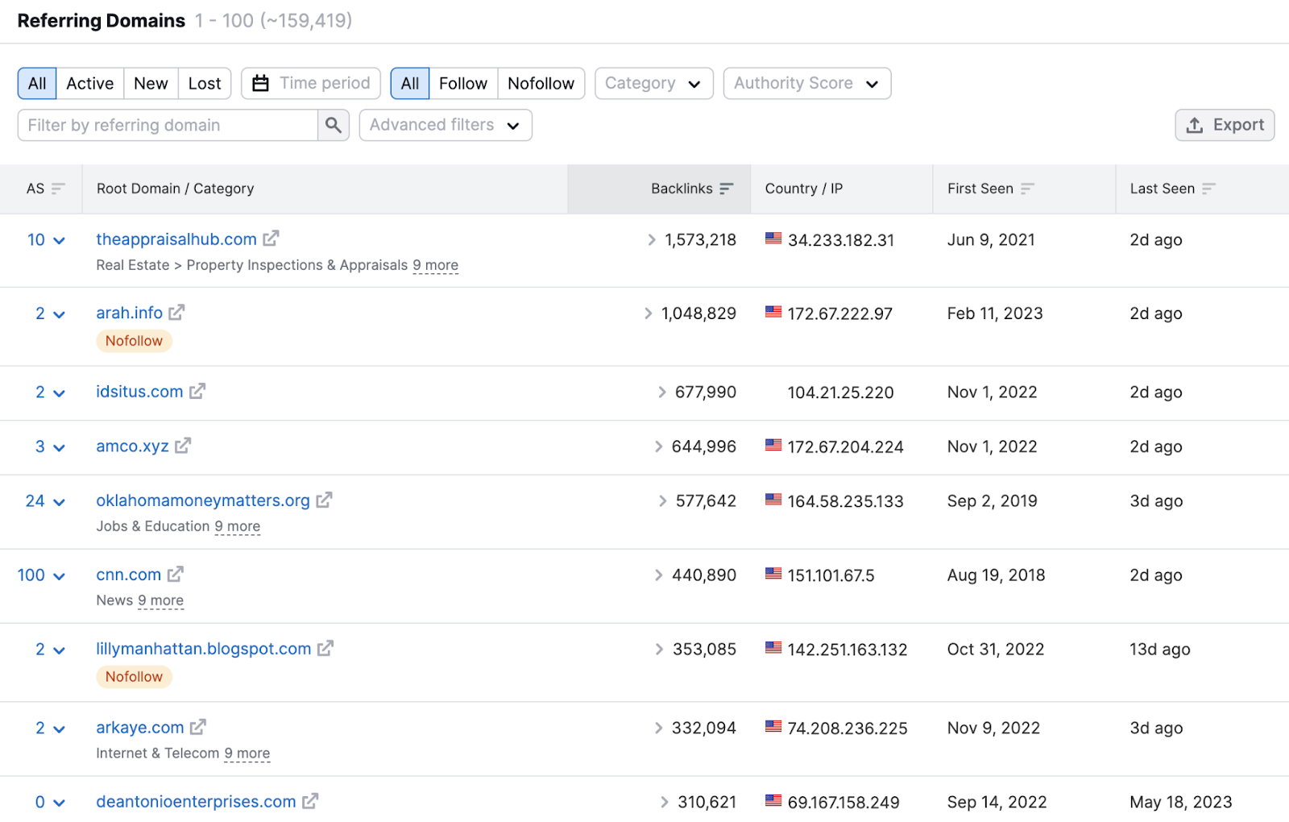
Task: Open idsitus.com external link icon
Action: 197,391
